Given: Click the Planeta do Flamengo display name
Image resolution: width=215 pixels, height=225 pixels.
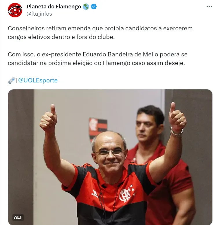Looking at the screenshot, I should (54, 7).
